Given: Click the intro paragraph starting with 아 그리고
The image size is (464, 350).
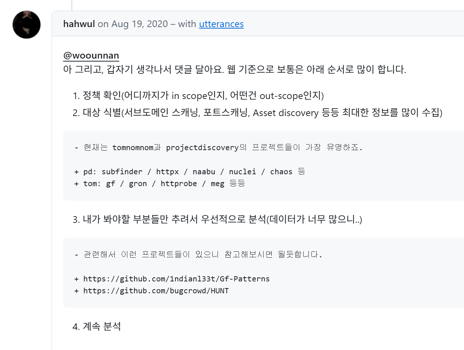Looking at the screenshot, I should 235,69.
